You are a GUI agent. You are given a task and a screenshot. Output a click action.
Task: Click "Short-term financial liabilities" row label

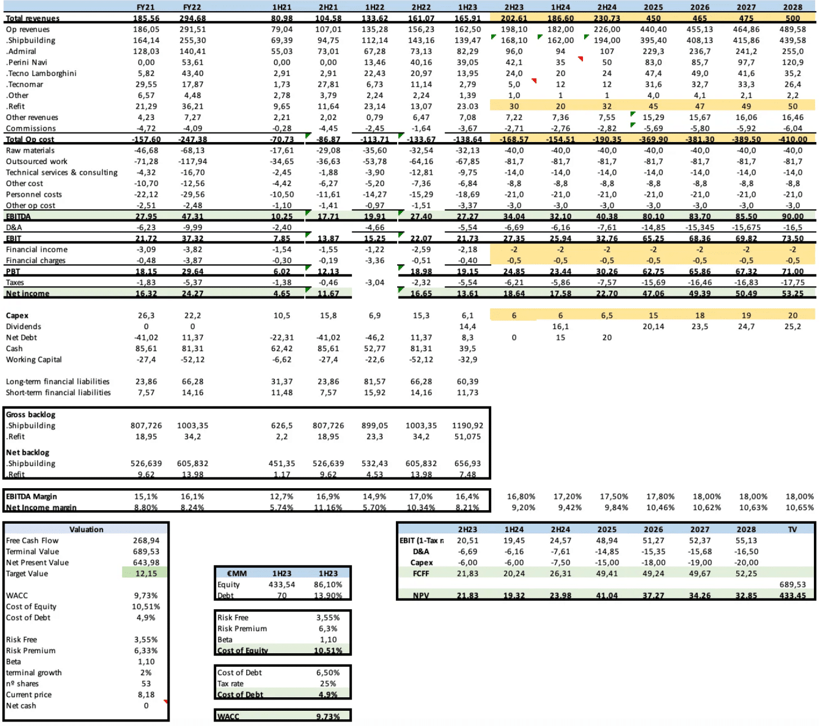pos(59,392)
